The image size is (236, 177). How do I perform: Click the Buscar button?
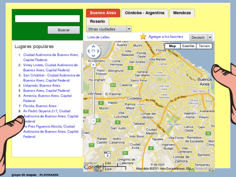64,30
